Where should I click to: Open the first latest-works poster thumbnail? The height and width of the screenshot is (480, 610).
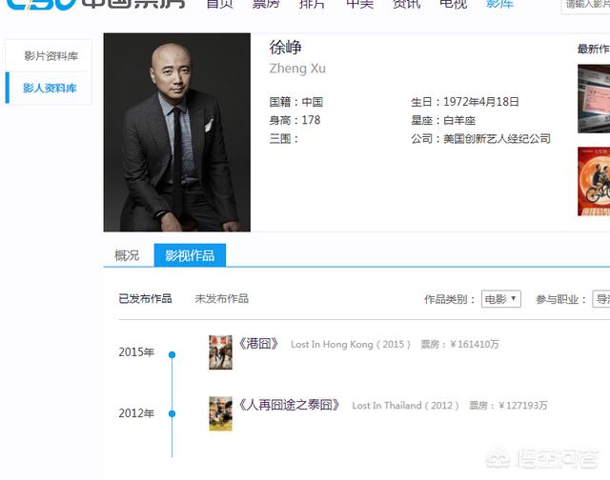point(594,99)
